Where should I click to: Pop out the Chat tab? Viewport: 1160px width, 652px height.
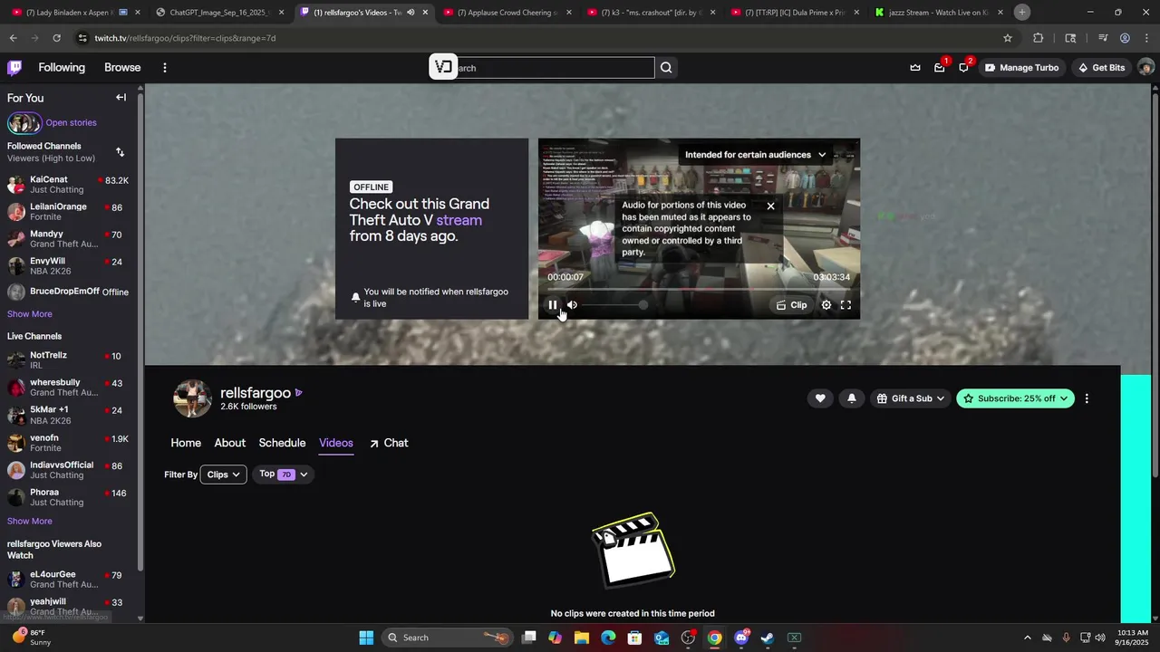coord(389,443)
